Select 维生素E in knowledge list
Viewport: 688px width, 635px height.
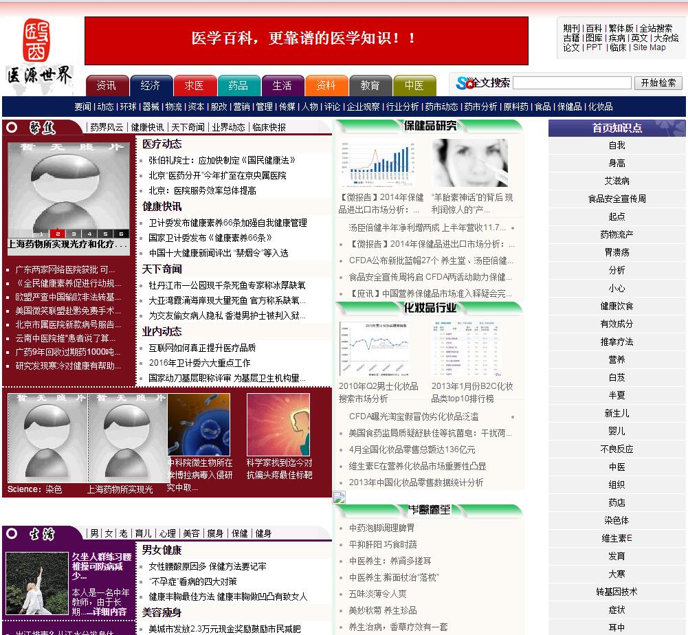617,539
